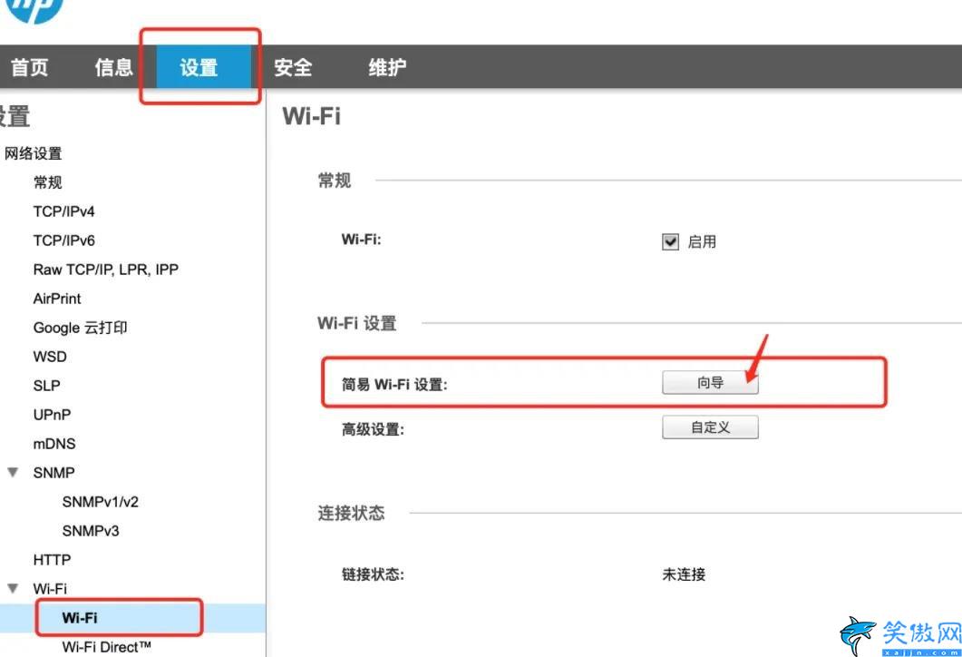962x657 pixels.
Task: Click the 自定义 advanced settings button
Action: tap(710, 427)
